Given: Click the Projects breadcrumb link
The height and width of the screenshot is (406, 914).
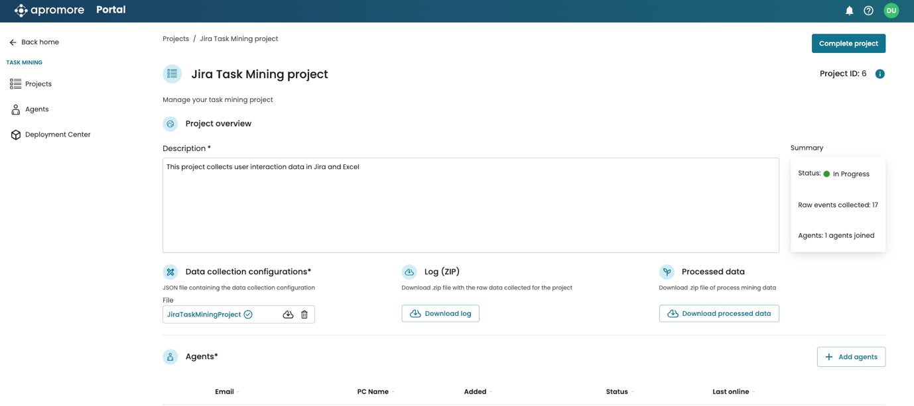Looking at the screenshot, I should (176, 39).
